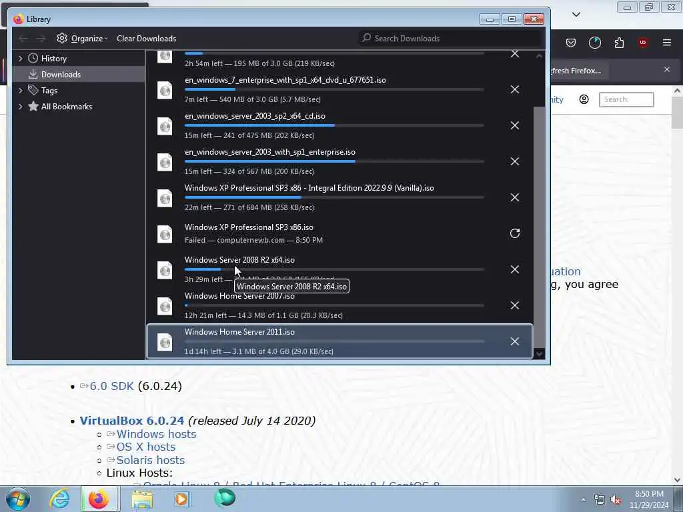This screenshot has height=512, width=683.
Task: Close the Refresh Firefox notification bar
Action: (667, 69)
